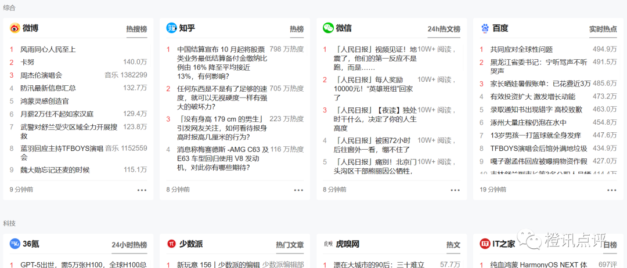This screenshot has width=627, height=268.
Task: Open Weibo topic 风雨同心人民至上
Action: [48, 49]
